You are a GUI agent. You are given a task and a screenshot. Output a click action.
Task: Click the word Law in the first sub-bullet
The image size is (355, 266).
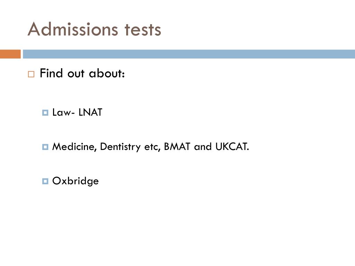(62, 113)
